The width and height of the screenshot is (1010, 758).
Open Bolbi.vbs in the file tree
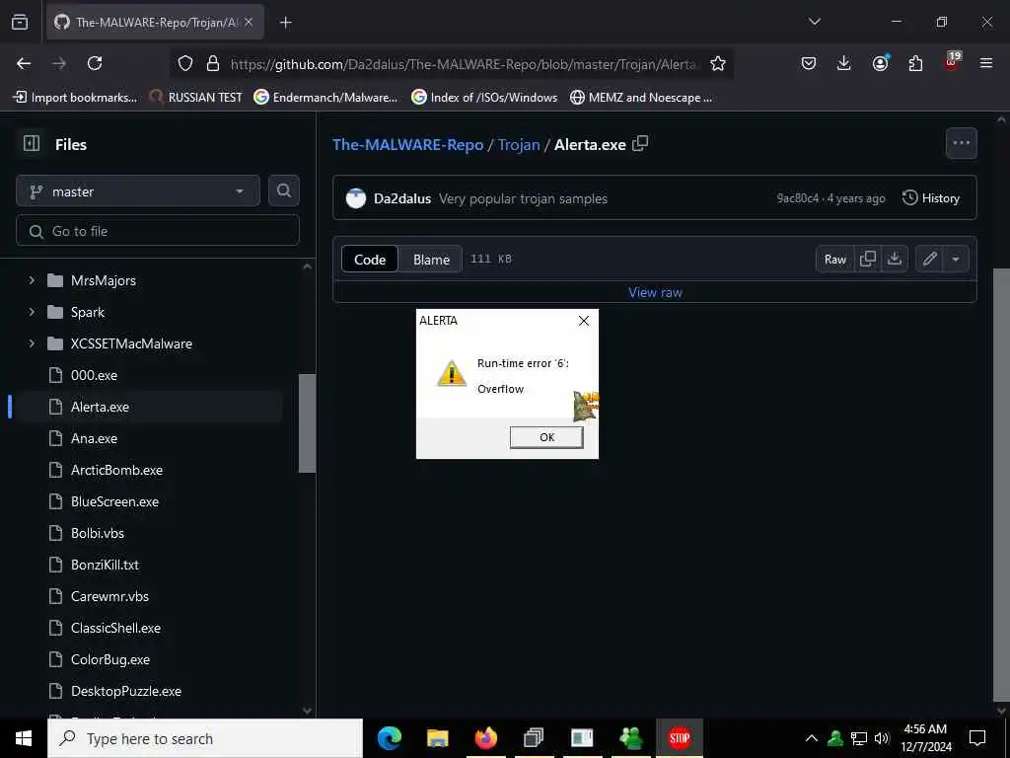click(98, 533)
